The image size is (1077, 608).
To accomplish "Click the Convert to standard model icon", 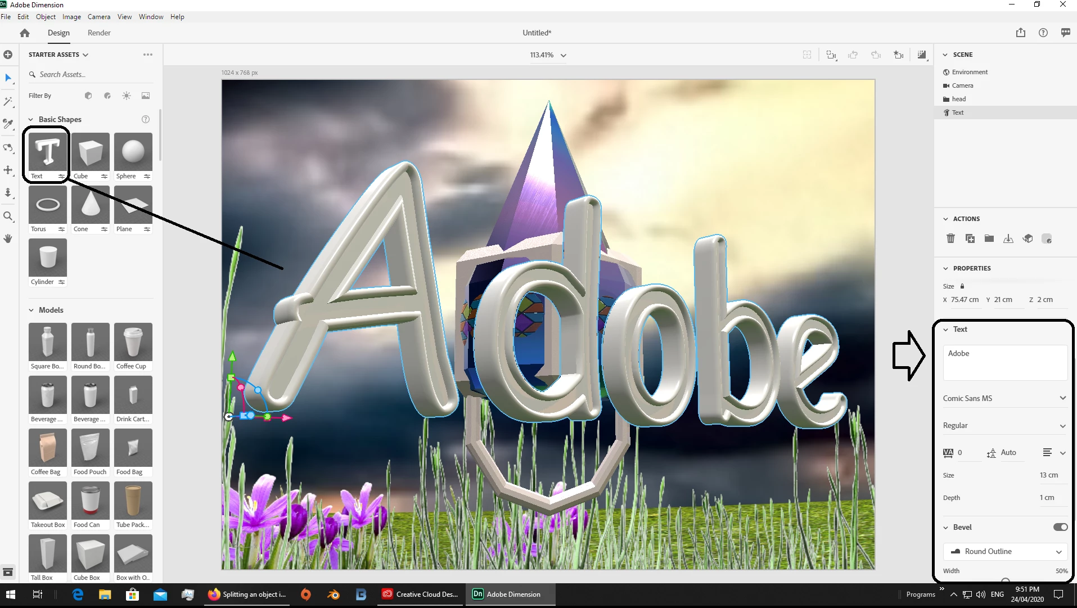I will click(x=1028, y=238).
